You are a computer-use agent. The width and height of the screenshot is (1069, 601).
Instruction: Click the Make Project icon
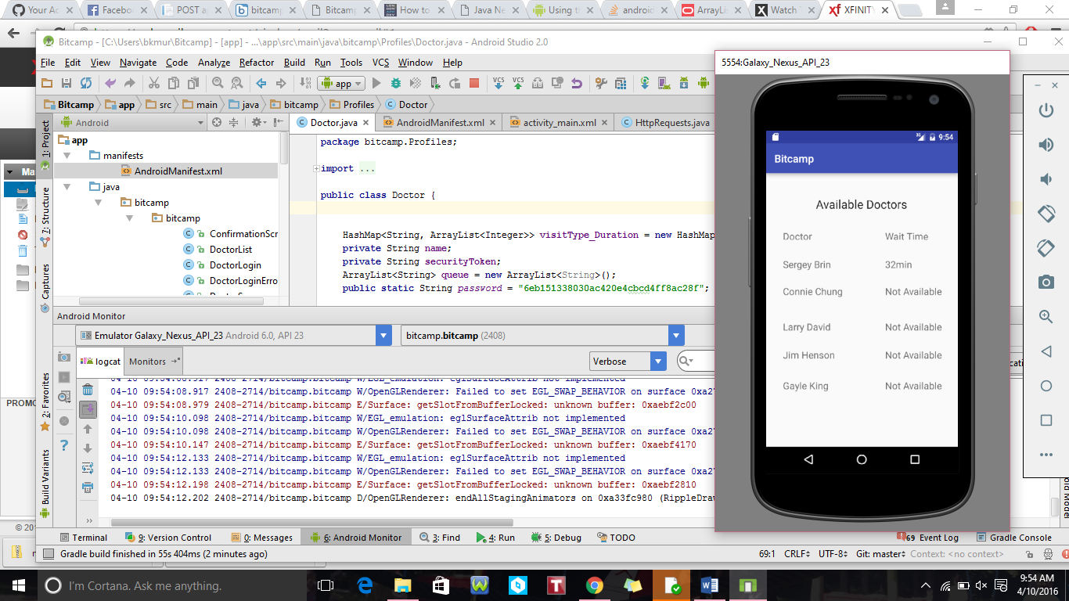[305, 83]
